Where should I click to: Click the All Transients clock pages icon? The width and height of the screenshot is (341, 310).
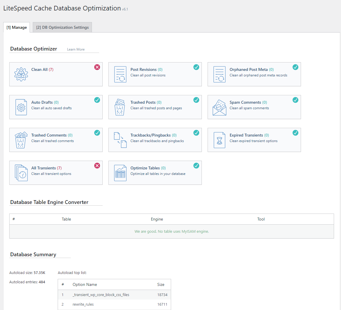point(21,173)
